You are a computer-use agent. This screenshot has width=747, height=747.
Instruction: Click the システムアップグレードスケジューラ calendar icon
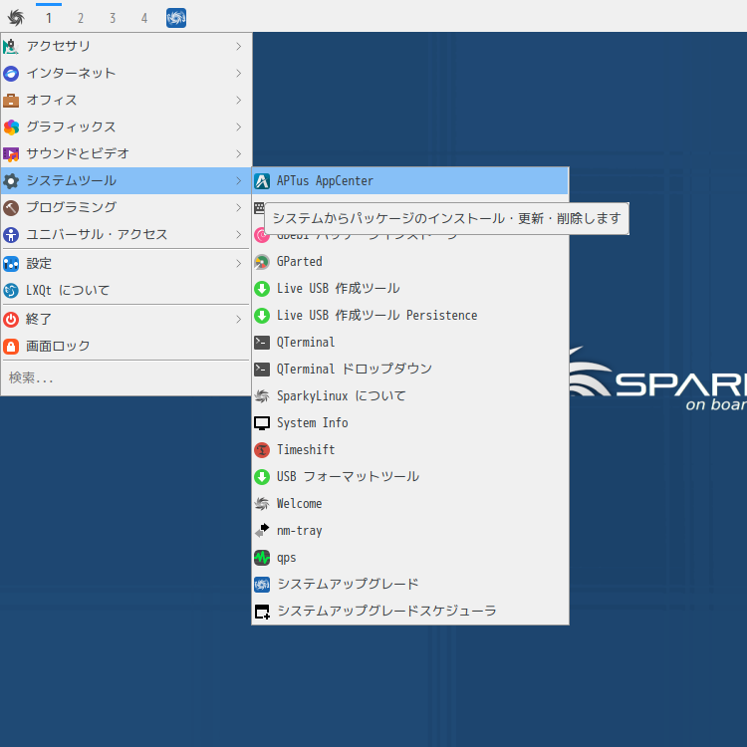click(x=262, y=612)
